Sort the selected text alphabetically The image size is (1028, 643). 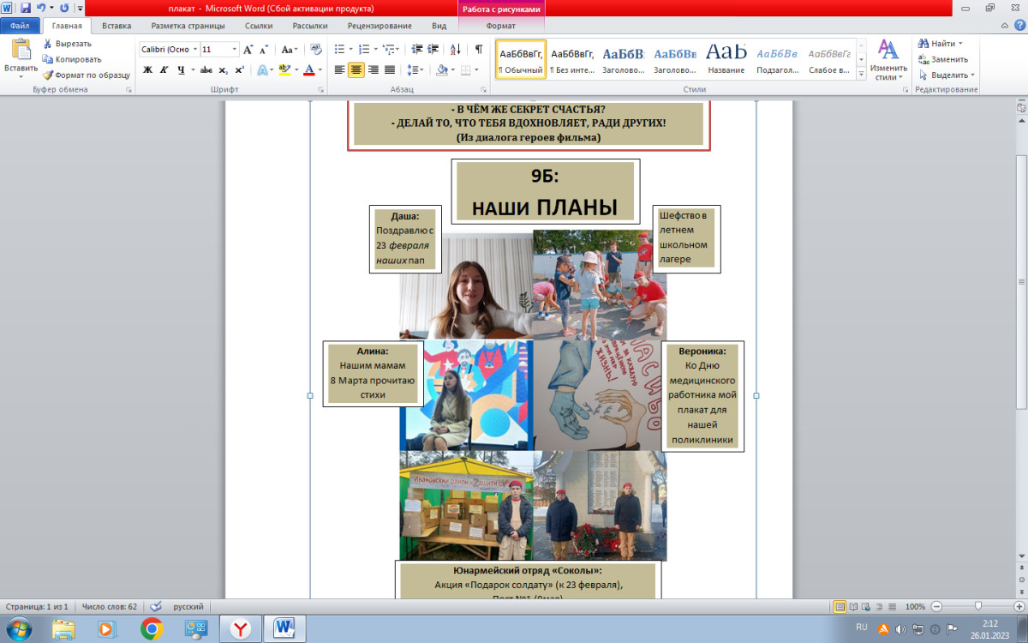coord(455,50)
